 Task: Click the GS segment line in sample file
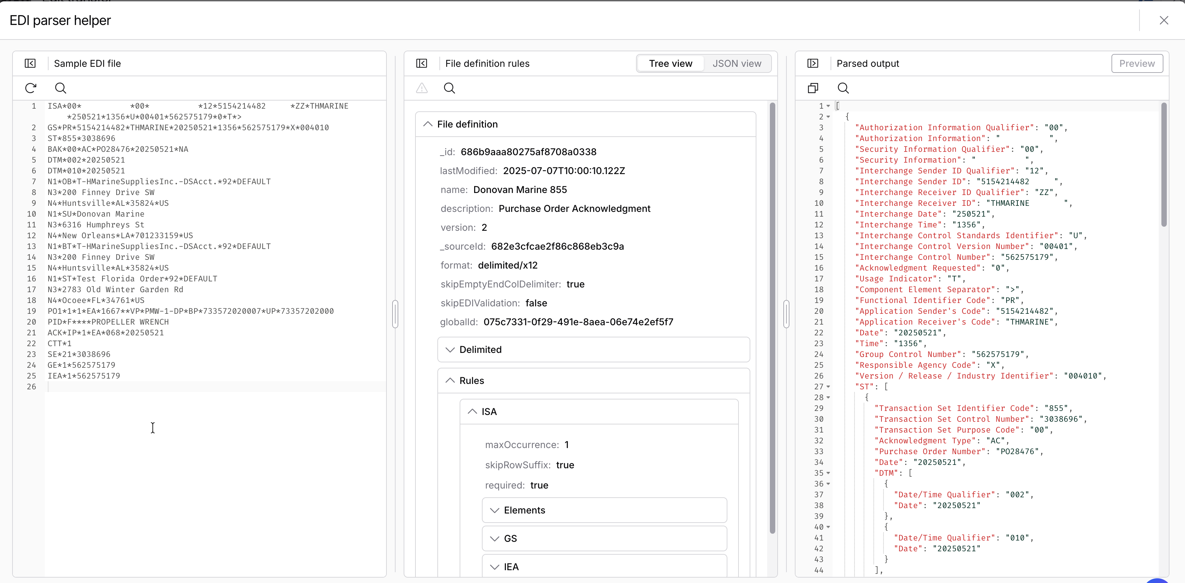pyautogui.click(x=188, y=128)
